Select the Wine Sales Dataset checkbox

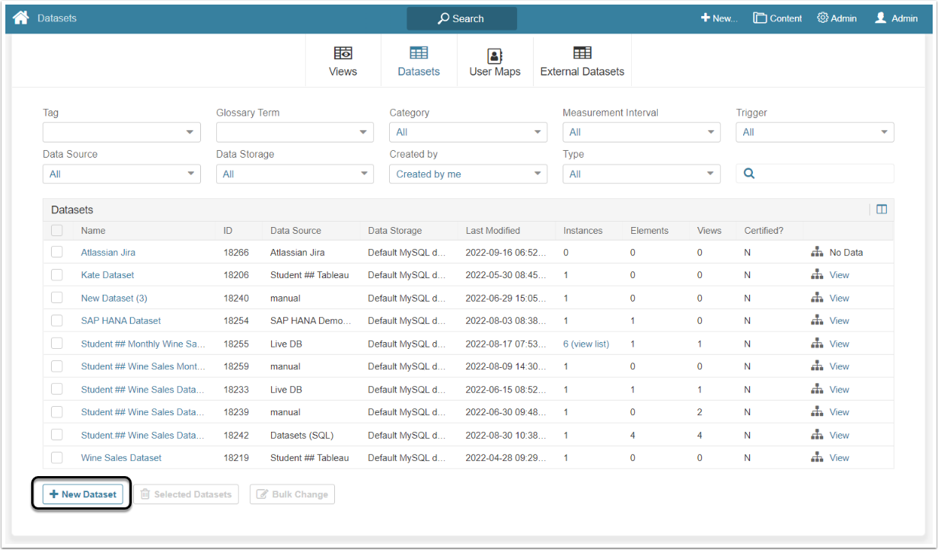(57, 458)
